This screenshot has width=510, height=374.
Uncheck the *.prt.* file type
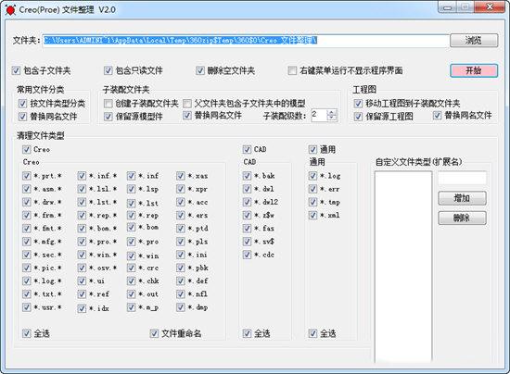tap(26, 176)
